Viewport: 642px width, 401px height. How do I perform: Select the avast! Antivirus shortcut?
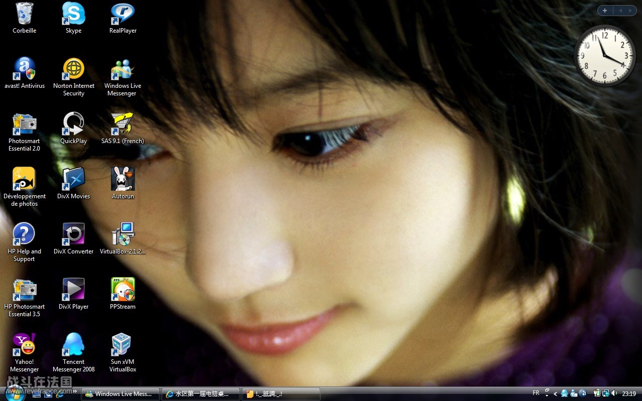[24, 73]
